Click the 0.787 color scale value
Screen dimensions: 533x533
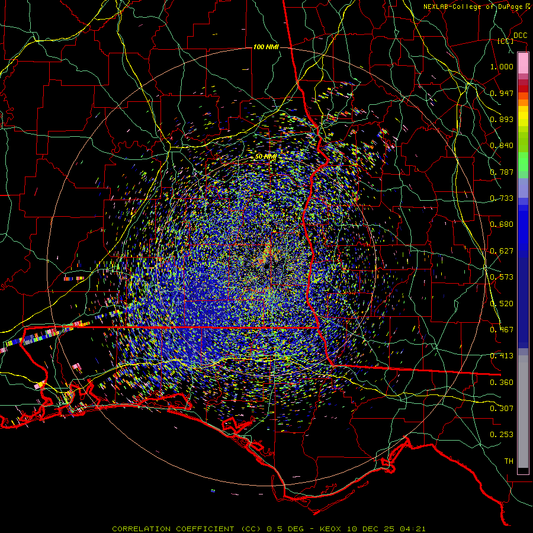pyautogui.click(x=502, y=172)
